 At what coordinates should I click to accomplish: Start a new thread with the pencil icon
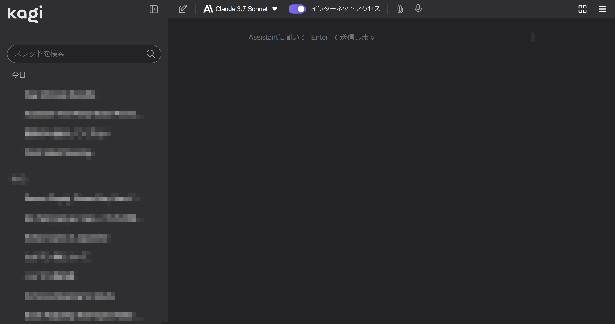183,9
